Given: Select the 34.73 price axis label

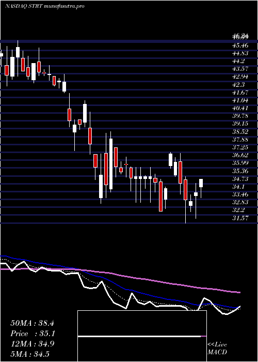Looking at the screenshot, I should [240, 179].
